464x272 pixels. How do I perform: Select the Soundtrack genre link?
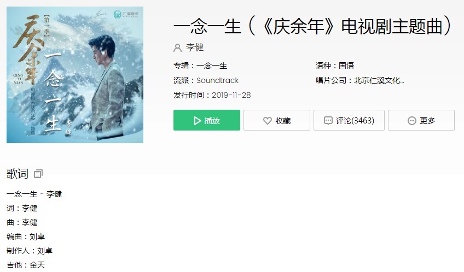pyautogui.click(x=218, y=80)
